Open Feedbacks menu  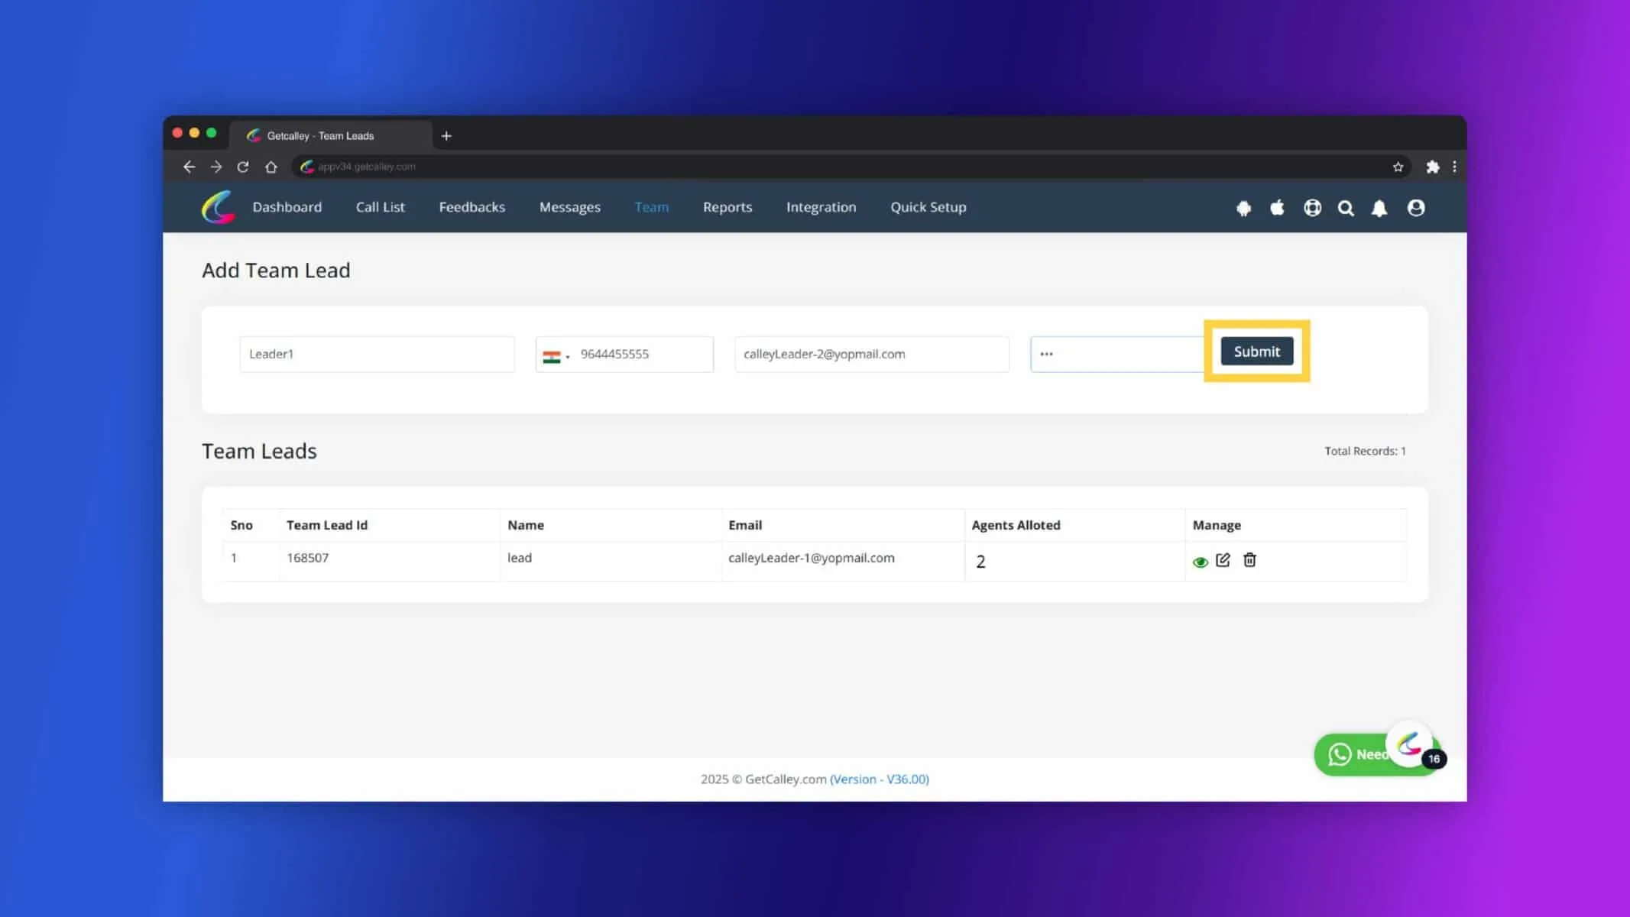click(472, 207)
